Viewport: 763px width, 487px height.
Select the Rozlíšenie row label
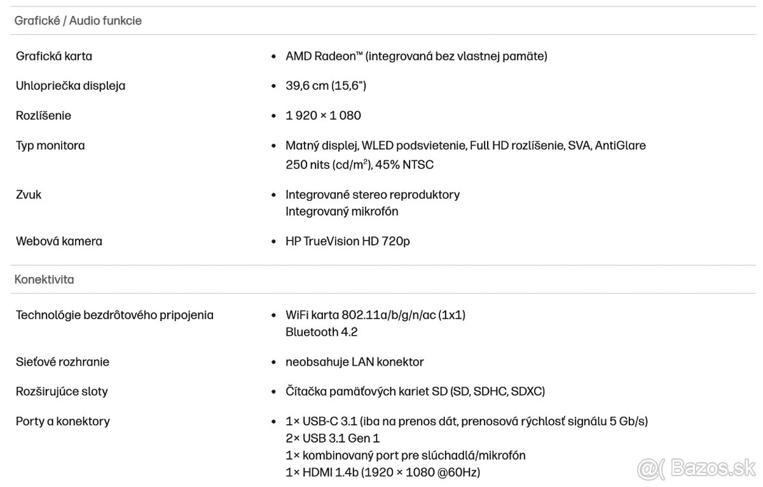(x=43, y=116)
